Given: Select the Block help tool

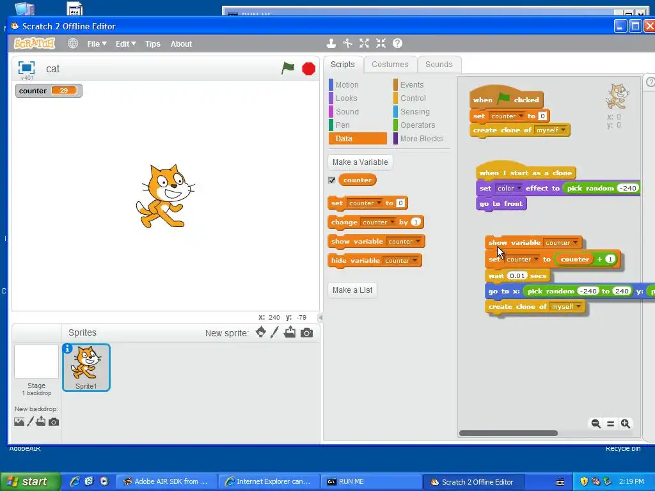Looking at the screenshot, I should click(397, 43).
